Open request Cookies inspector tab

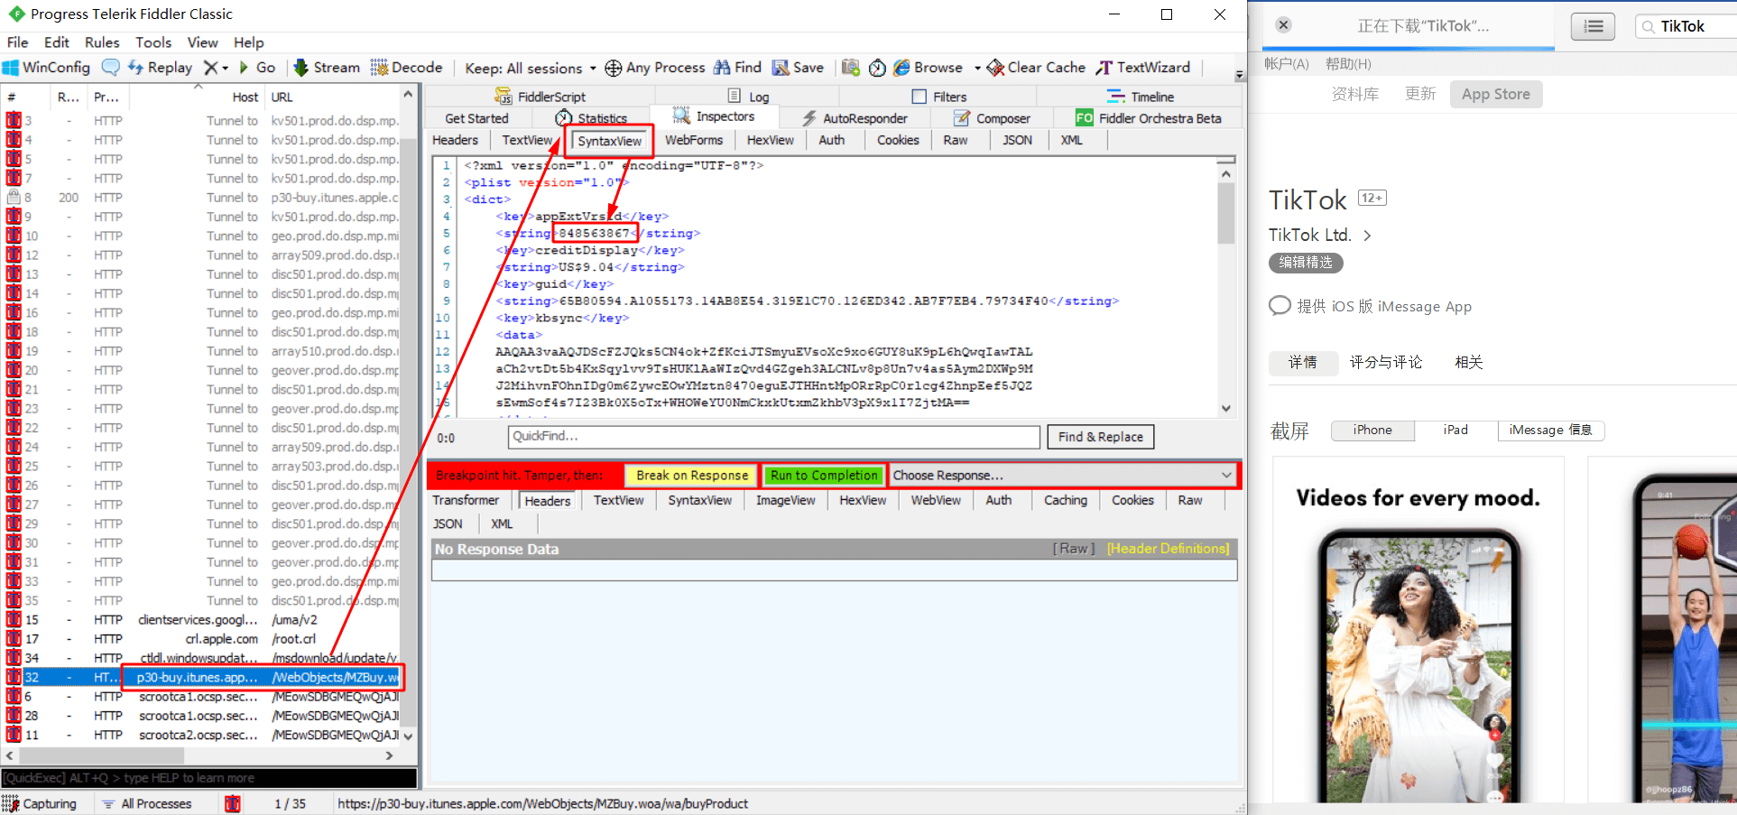(x=898, y=140)
